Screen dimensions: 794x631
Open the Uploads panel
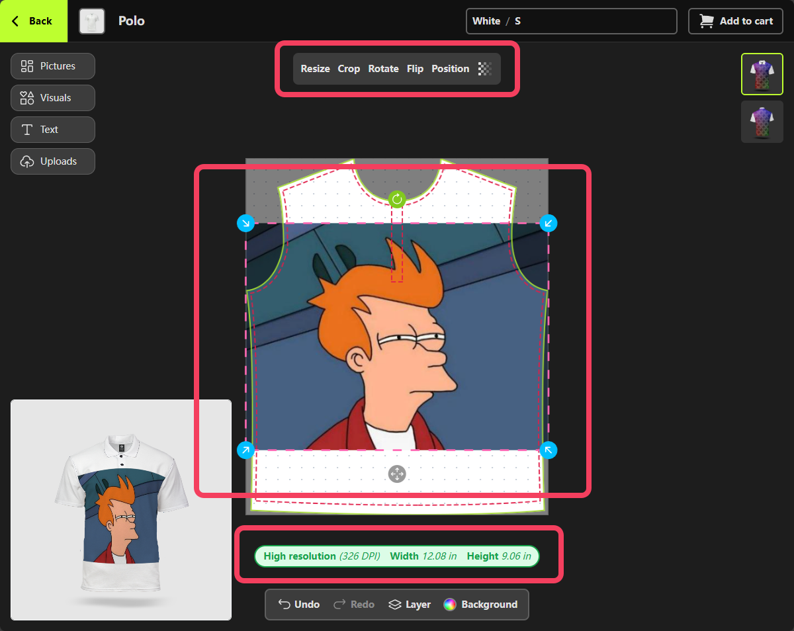[53, 161]
